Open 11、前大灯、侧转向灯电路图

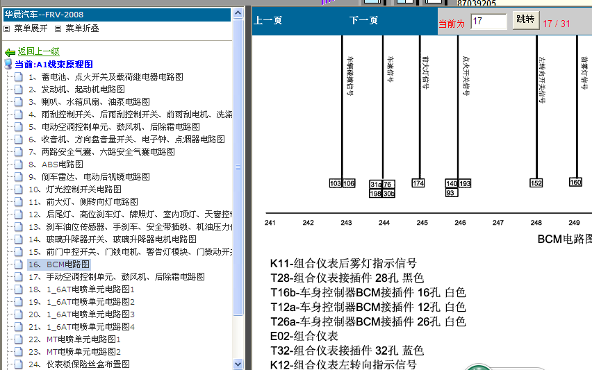[x=83, y=202]
